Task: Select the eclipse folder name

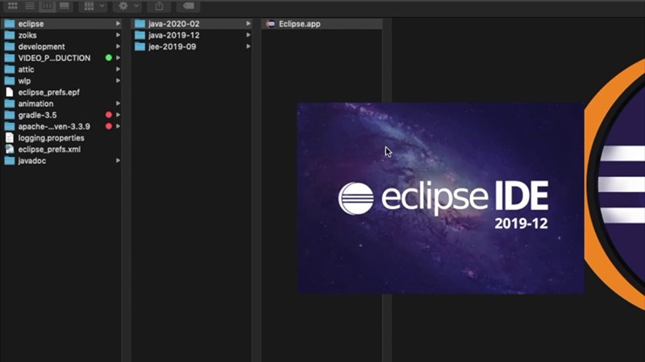Action: (31, 24)
